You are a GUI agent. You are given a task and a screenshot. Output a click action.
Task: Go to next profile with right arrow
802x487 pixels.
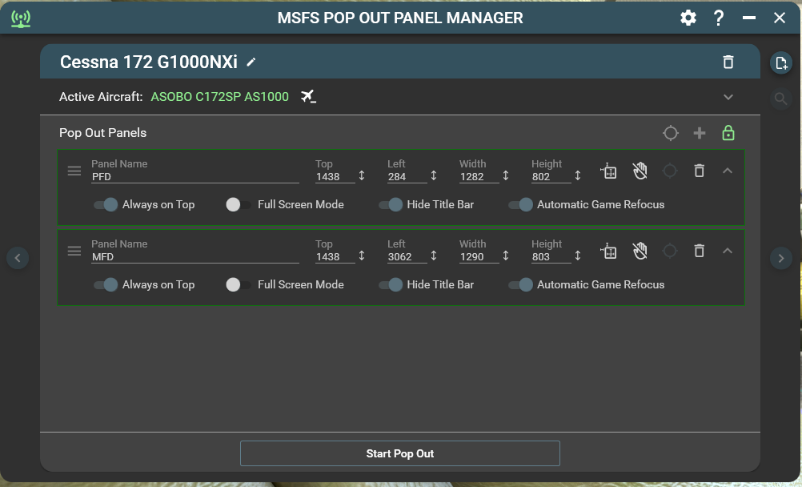click(x=780, y=258)
